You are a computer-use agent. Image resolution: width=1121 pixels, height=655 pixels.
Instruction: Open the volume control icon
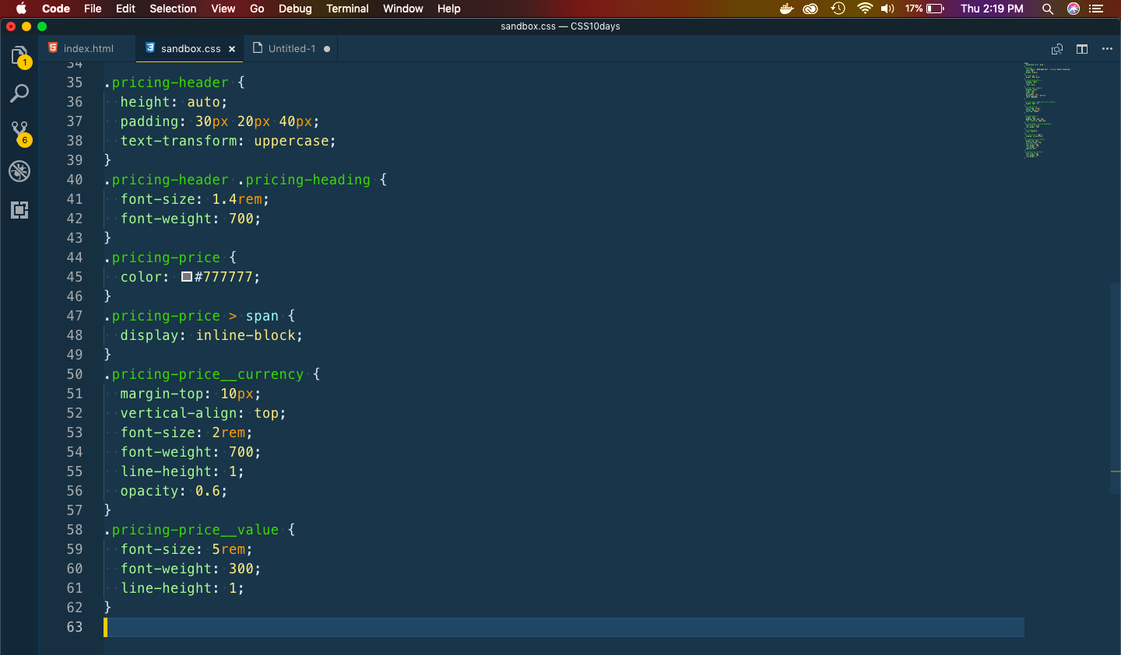[887, 9]
